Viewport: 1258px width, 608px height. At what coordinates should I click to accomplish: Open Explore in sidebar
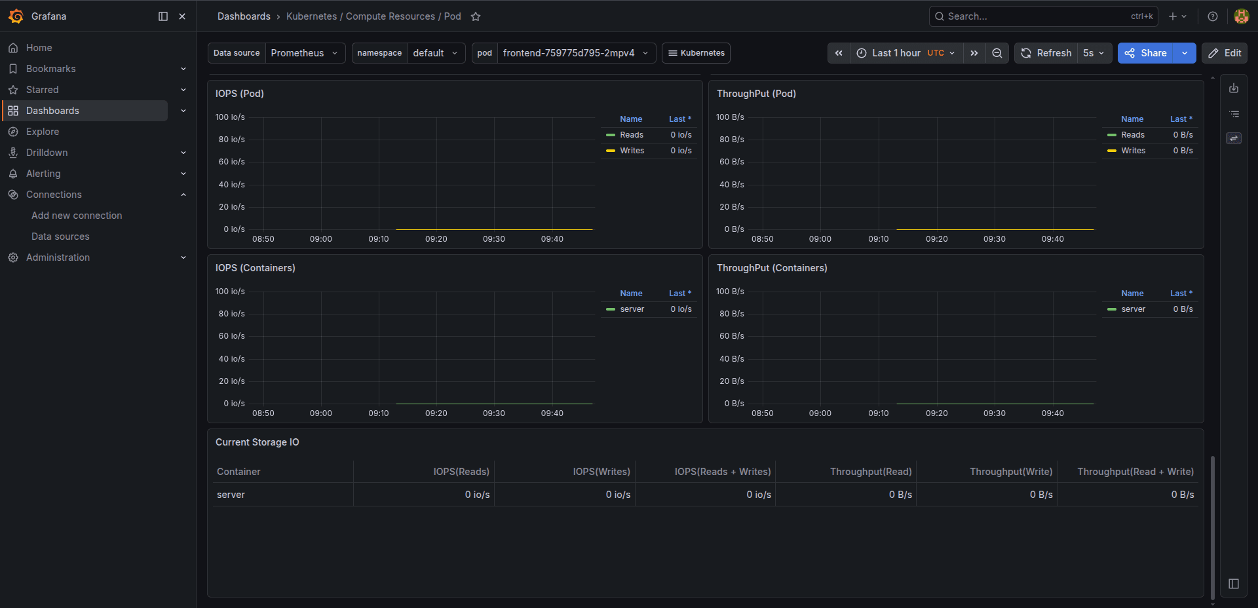(x=43, y=132)
